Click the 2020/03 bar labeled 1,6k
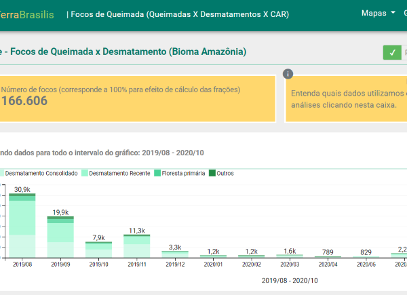 click(290, 256)
